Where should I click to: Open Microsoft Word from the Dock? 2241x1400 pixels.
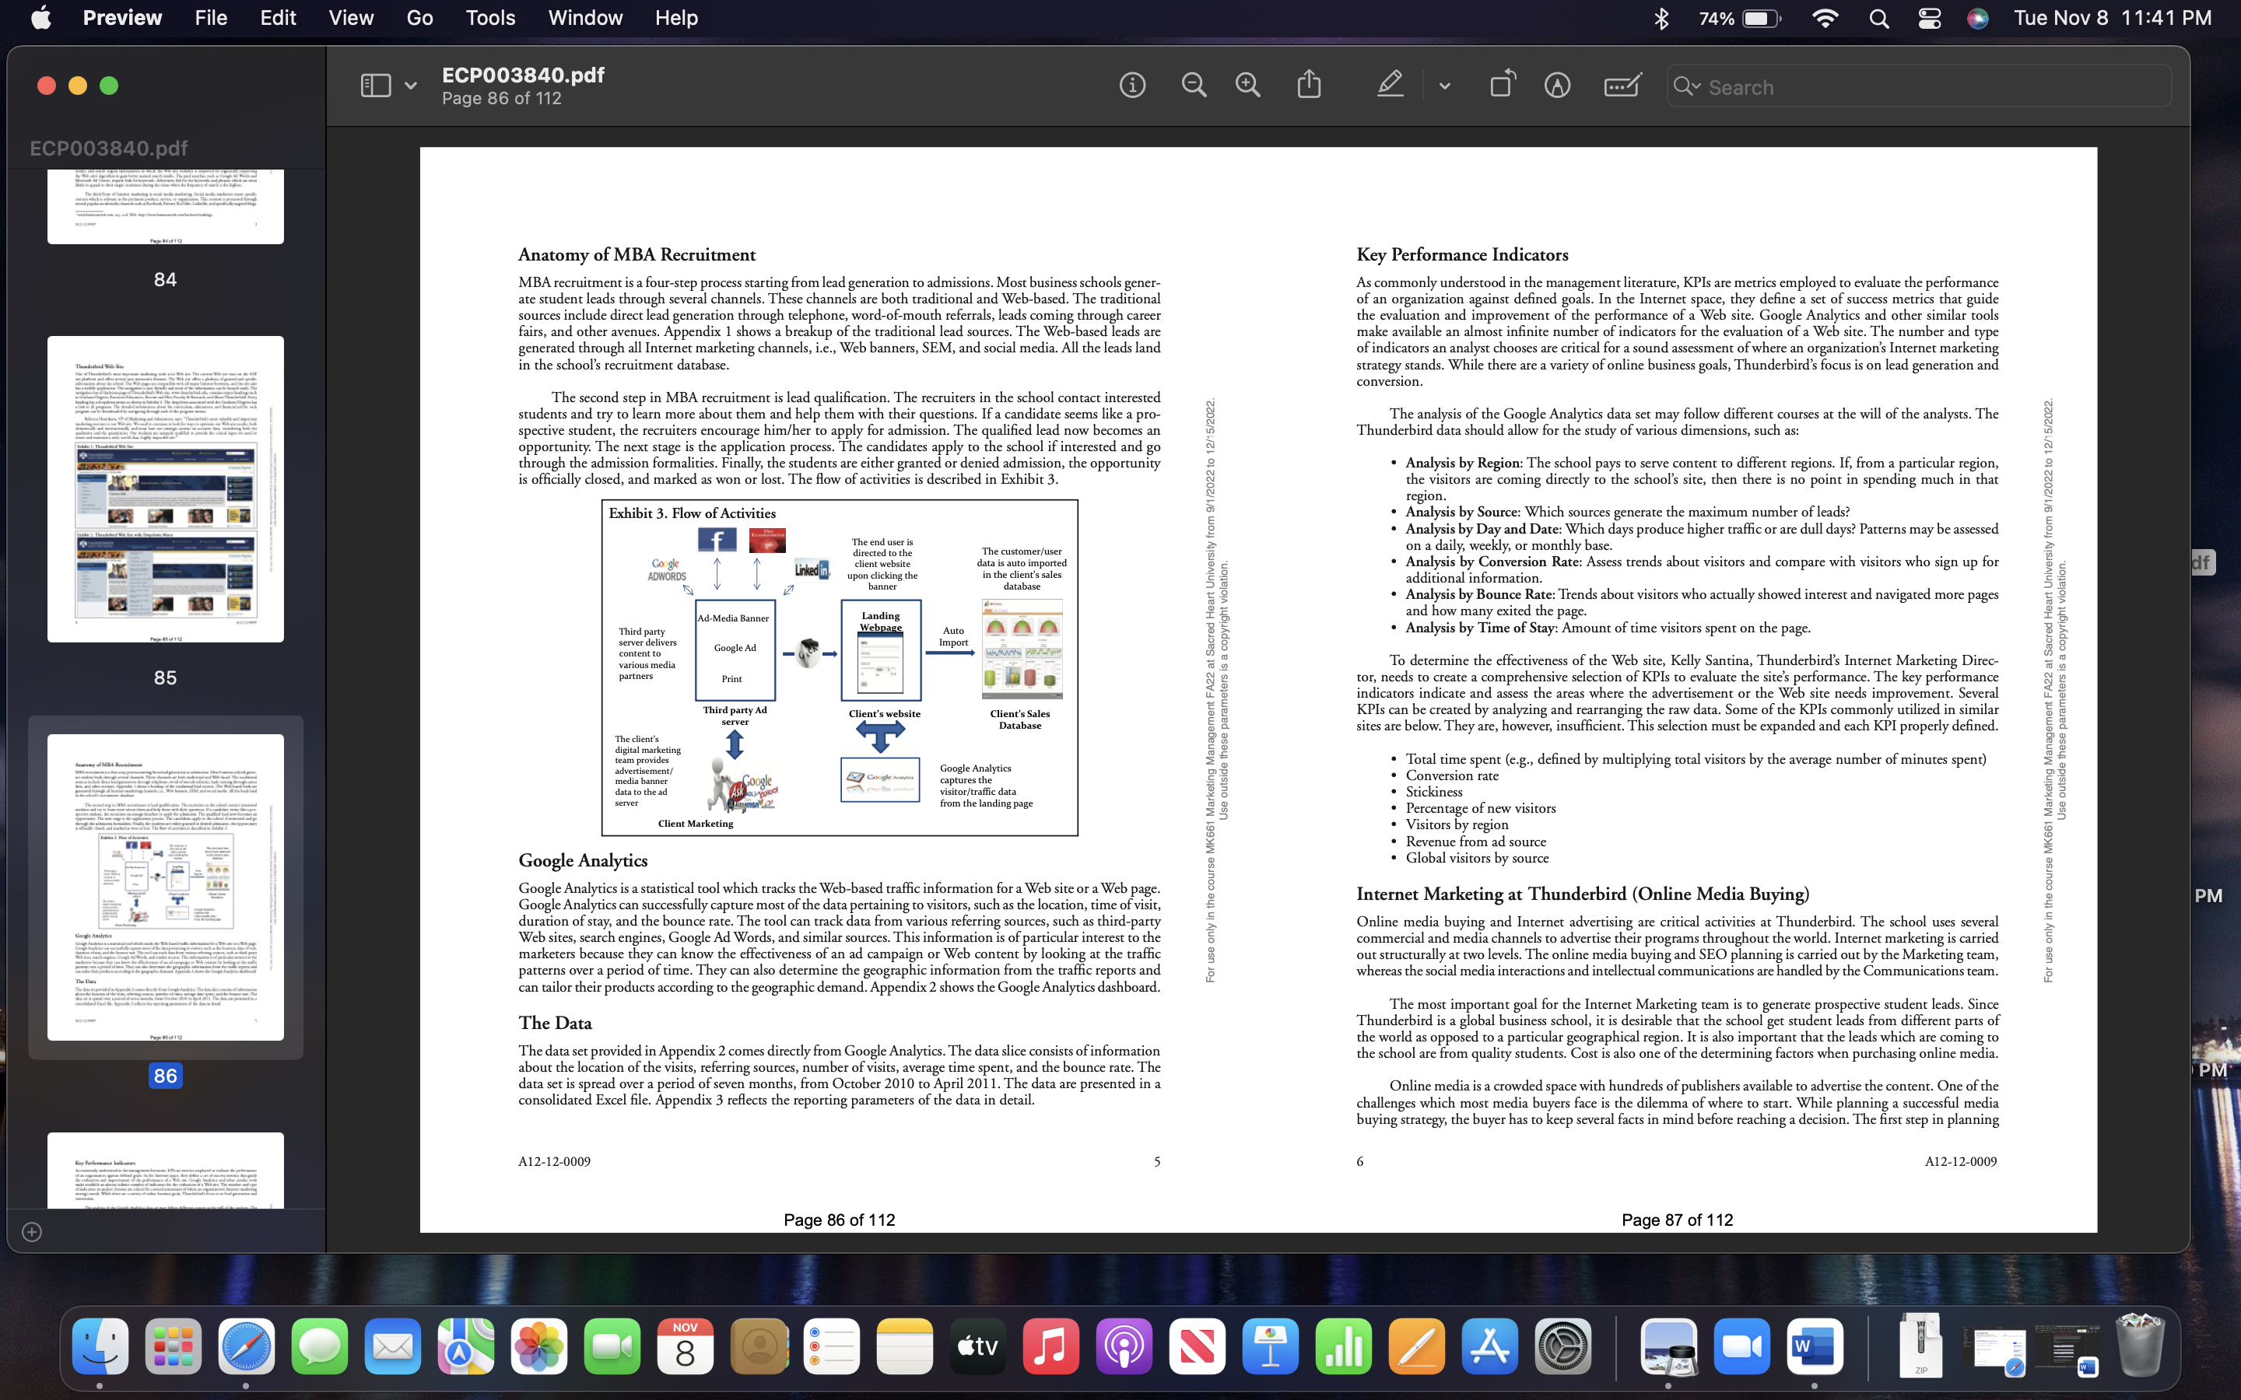(x=1815, y=1346)
